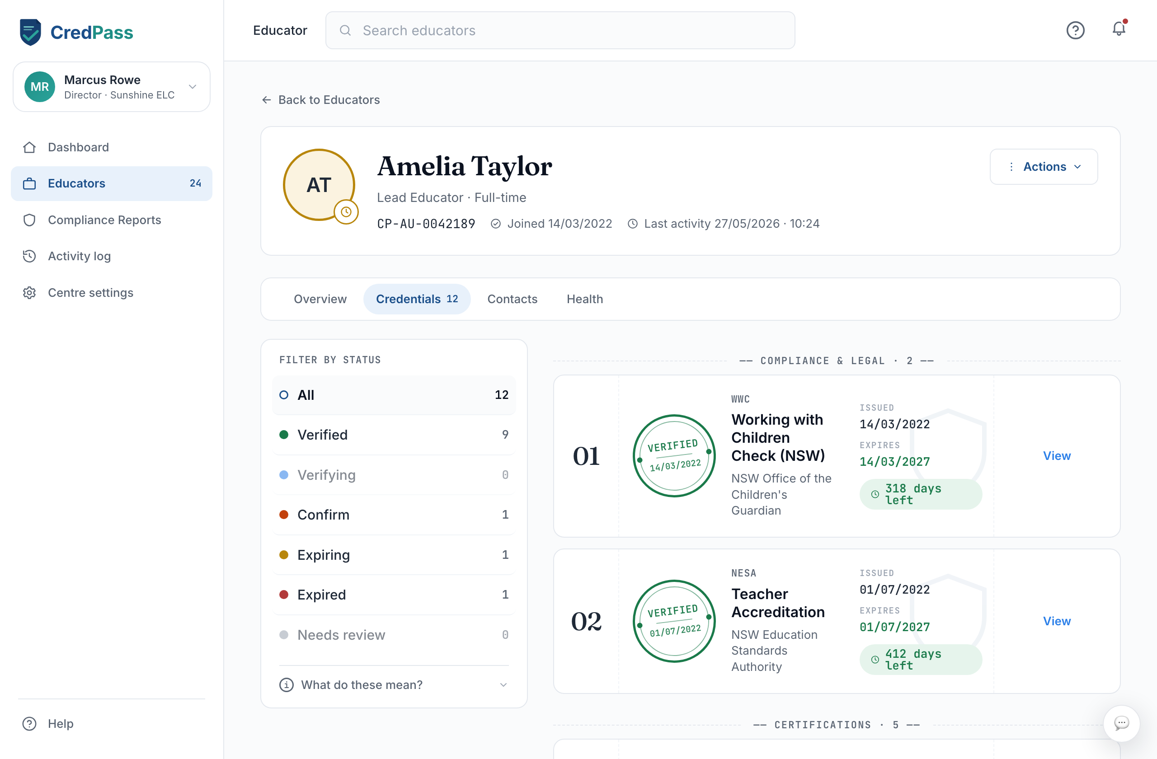Click the NSW Education Standards Authority issuer text
The image size is (1157, 759).
tap(774, 650)
